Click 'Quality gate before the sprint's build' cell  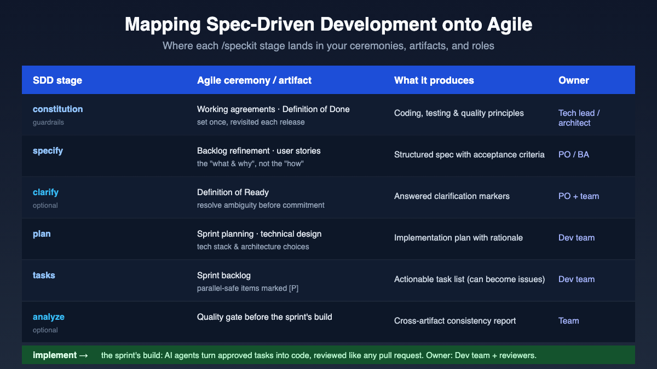[x=264, y=317]
